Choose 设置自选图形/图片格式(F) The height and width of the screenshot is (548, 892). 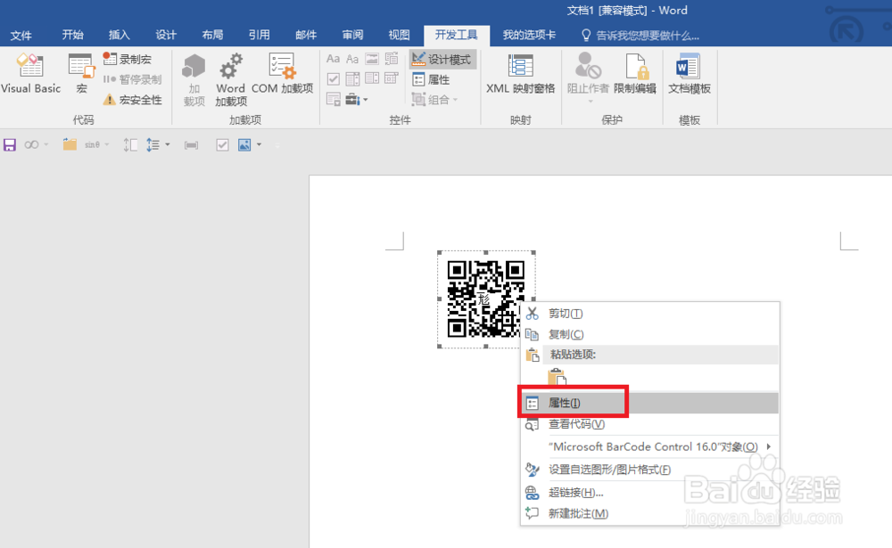[x=649, y=470]
